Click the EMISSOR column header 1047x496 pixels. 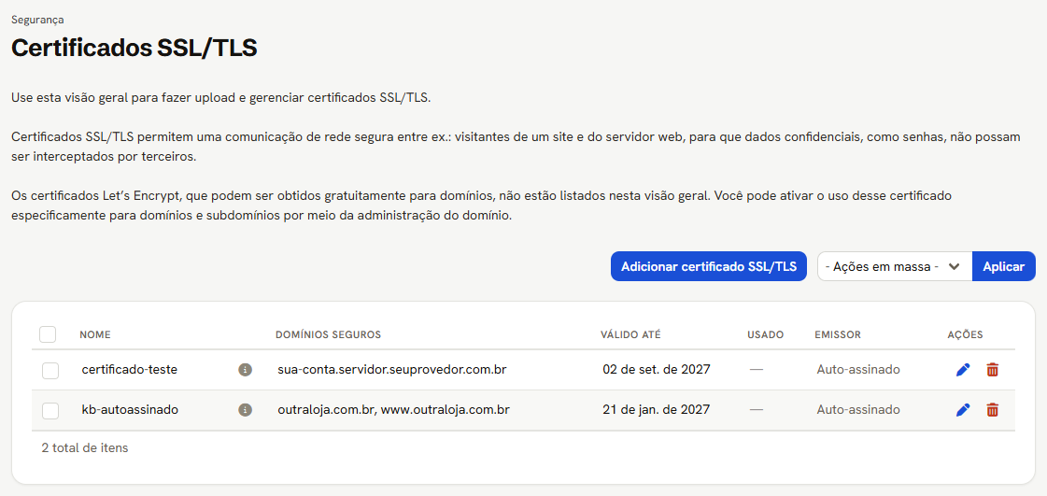838,334
